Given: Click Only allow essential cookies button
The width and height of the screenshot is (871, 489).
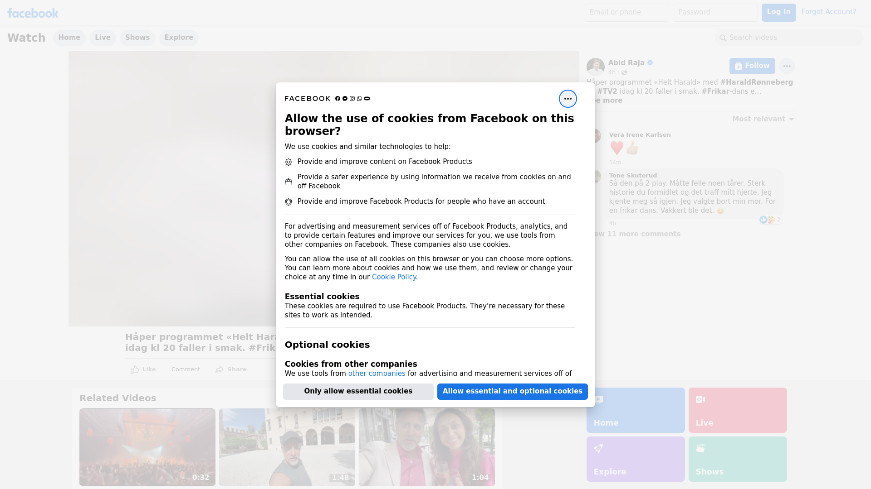Looking at the screenshot, I should coord(358,391).
